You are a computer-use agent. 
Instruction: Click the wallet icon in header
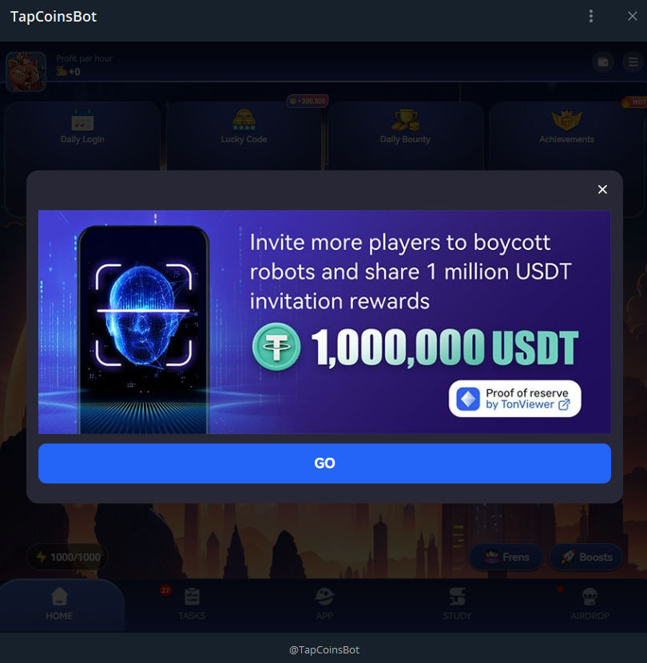[x=602, y=62]
